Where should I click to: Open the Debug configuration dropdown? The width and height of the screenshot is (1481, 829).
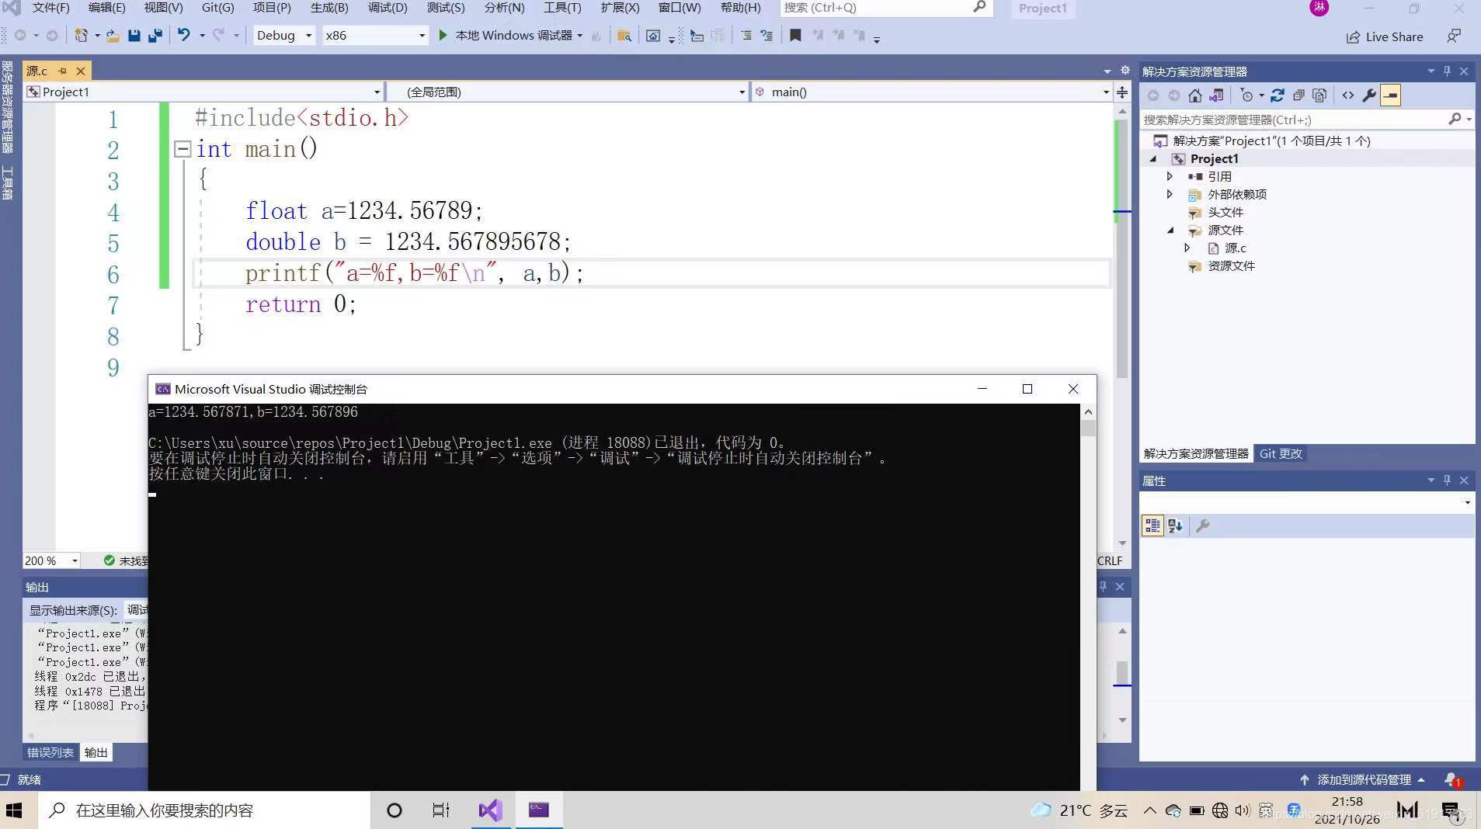pyautogui.click(x=283, y=35)
